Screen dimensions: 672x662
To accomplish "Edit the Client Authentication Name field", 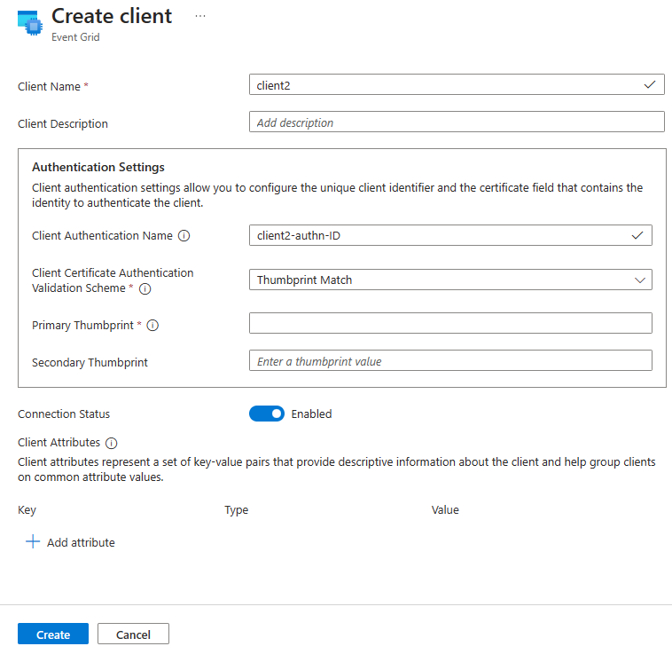I will (439, 235).
